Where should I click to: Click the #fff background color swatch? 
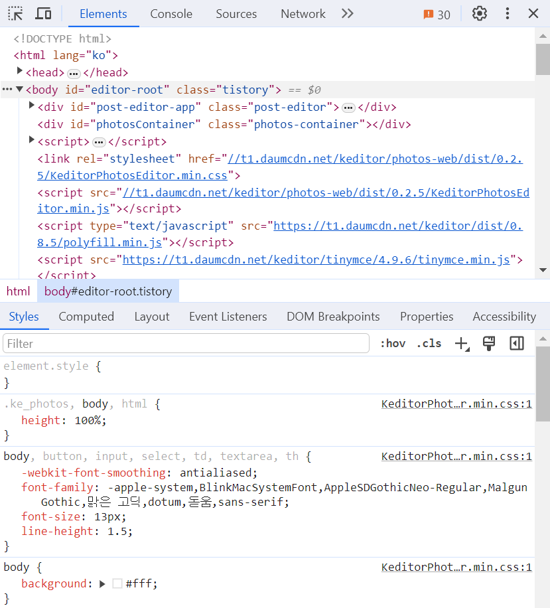[x=117, y=583]
